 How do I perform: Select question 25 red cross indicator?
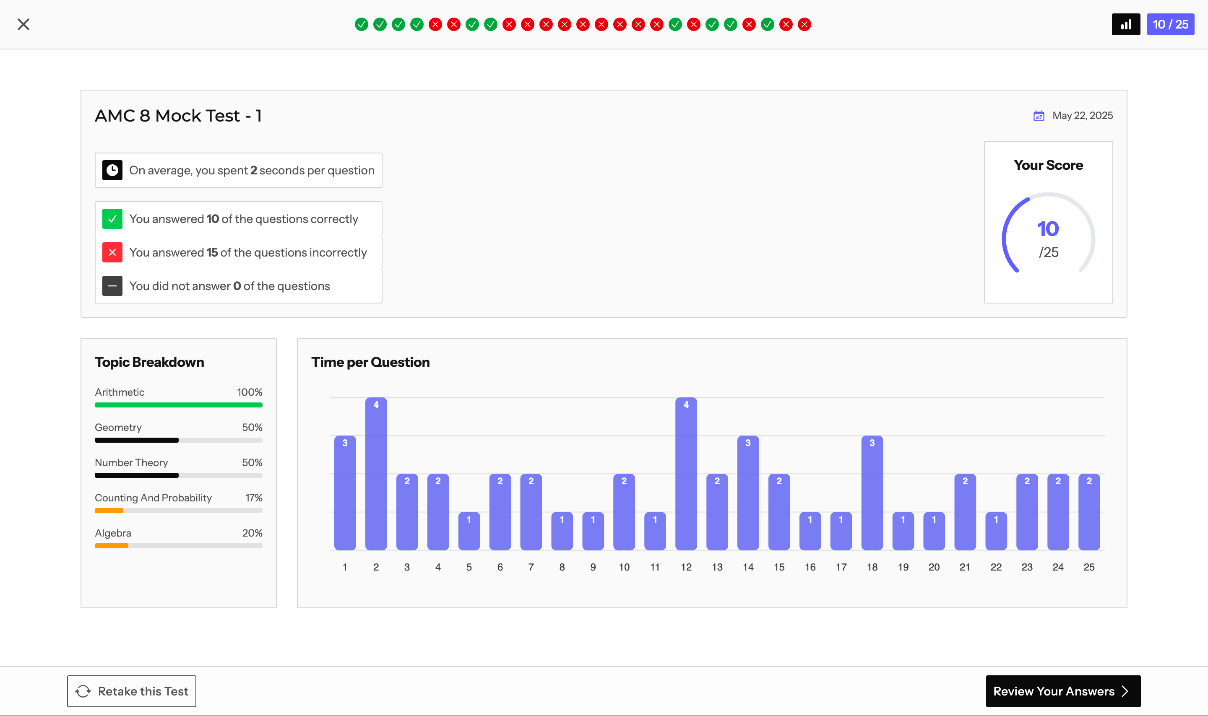[804, 24]
